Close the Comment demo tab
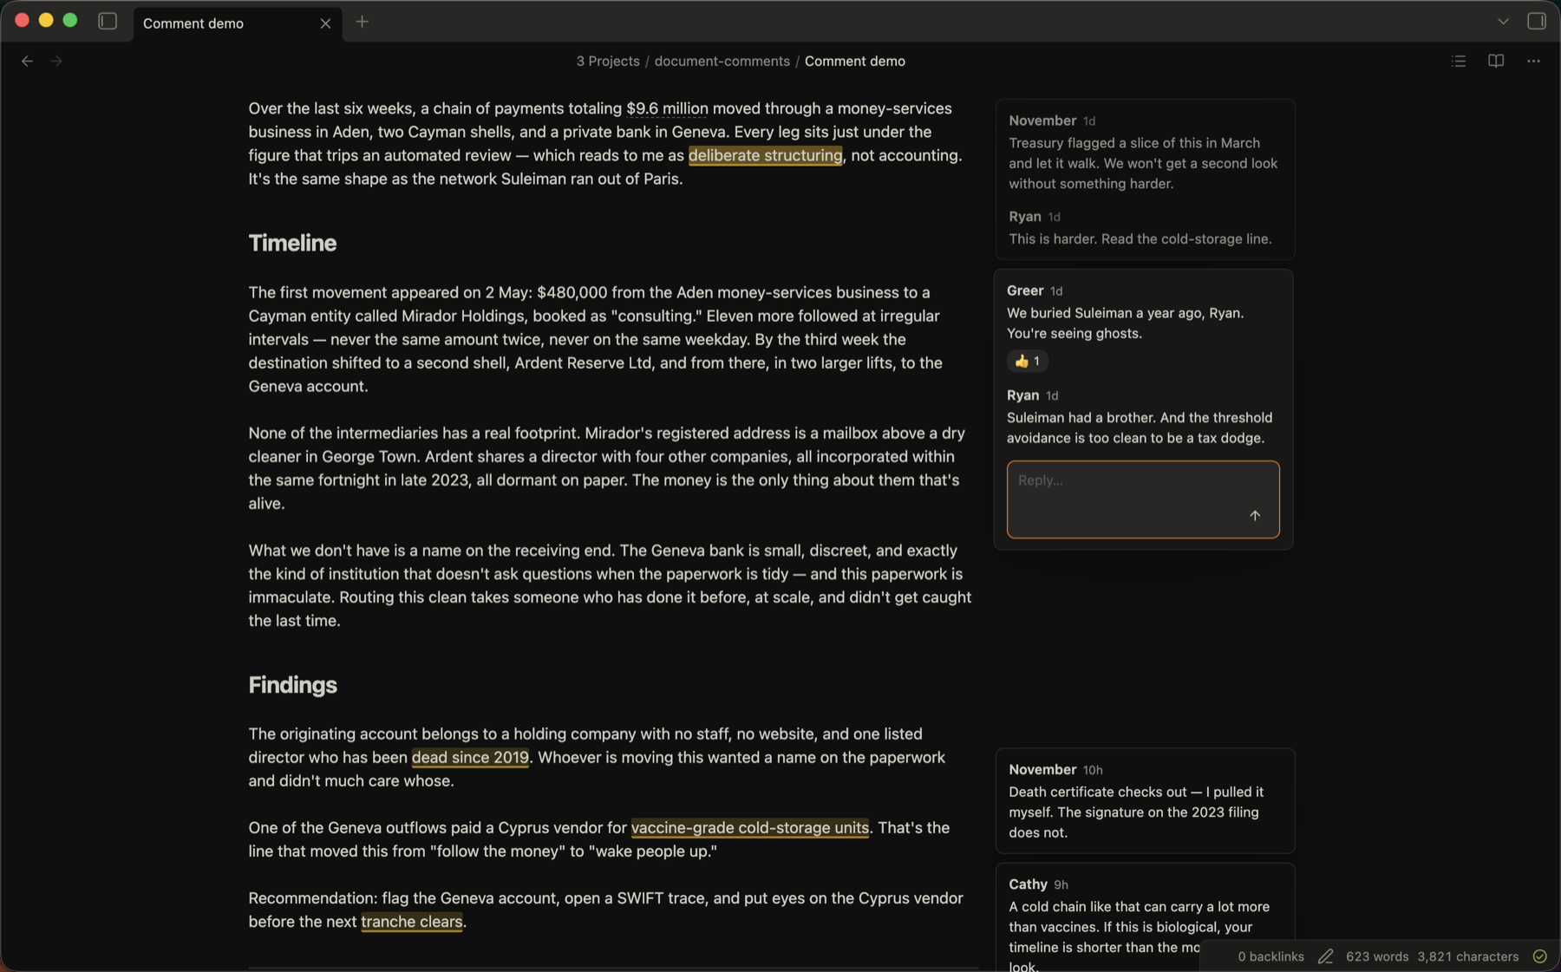The height and width of the screenshot is (972, 1561). click(x=325, y=23)
